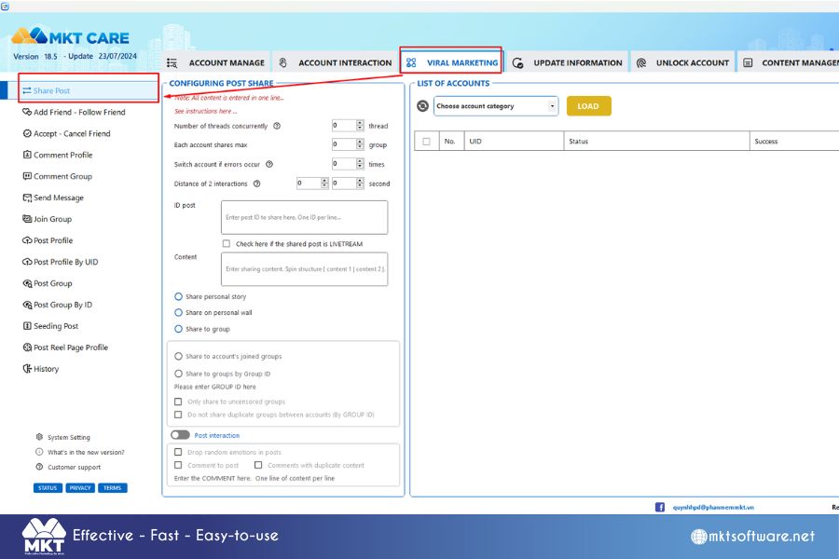Click help icon beside Distance of 2 interactions
The image size is (839, 559).
pos(257,184)
